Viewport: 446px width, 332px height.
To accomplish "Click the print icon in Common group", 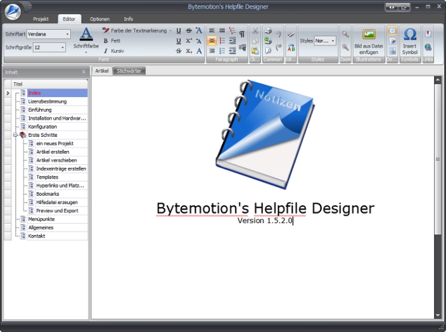I will tap(268, 30).
